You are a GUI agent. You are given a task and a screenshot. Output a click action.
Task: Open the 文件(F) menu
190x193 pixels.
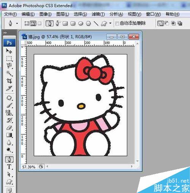click(10, 14)
